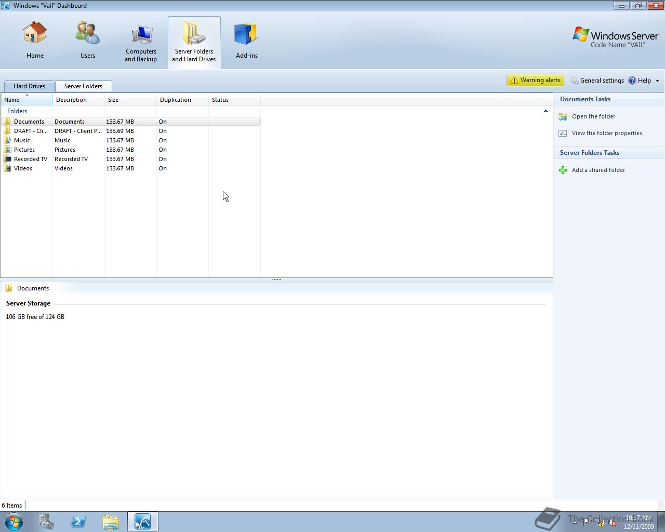665x532 pixels.
Task: Click the folder properties checklist icon
Action: pos(563,133)
